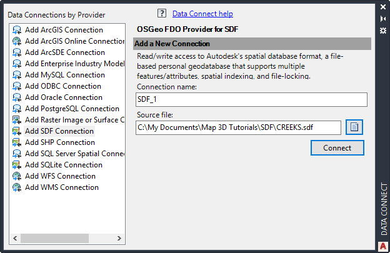The height and width of the screenshot is (253, 390).
Task: Click the Add SQLite Connection icon
Action: click(16, 165)
